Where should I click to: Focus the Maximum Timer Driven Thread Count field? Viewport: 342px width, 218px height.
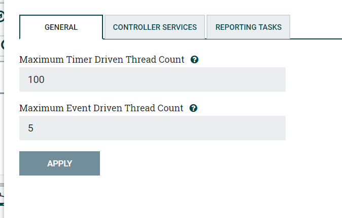pyautogui.click(x=152, y=79)
